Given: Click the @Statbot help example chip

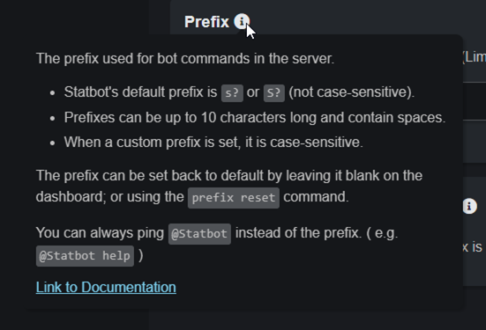Looking at the screenshot, I should click(x=85, y=256).
